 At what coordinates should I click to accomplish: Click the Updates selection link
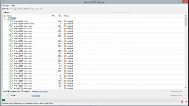coord(45,92)
